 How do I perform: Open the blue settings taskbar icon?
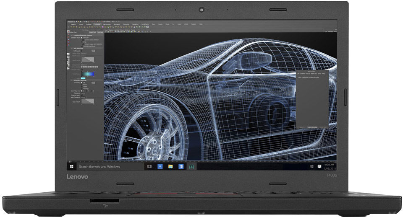pos(160,166)
